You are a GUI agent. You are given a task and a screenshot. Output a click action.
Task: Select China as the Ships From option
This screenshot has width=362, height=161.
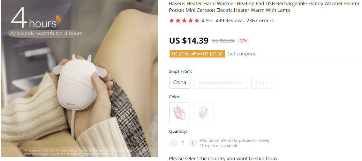(180, 83)
